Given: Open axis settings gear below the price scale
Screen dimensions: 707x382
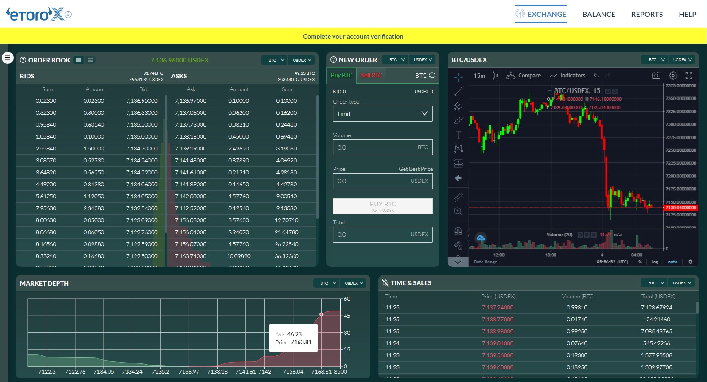Looking at the screenshot, I should (x=690, y=262).
